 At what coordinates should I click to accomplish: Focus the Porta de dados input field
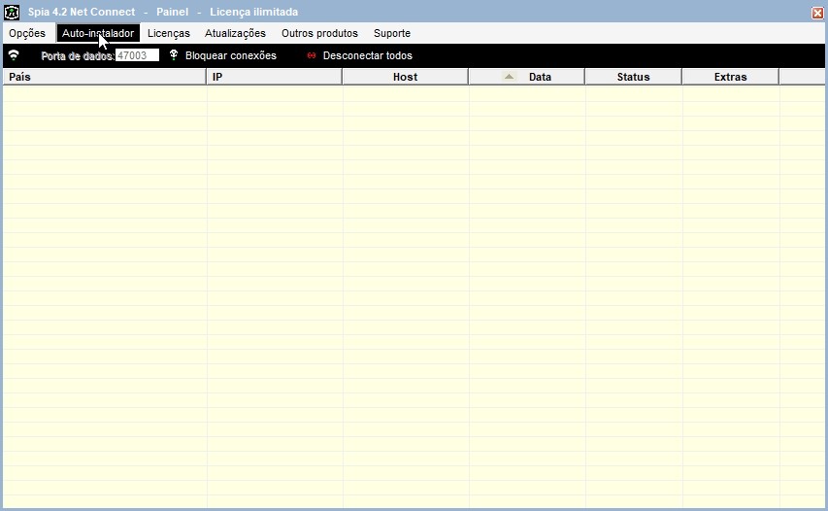137,55
